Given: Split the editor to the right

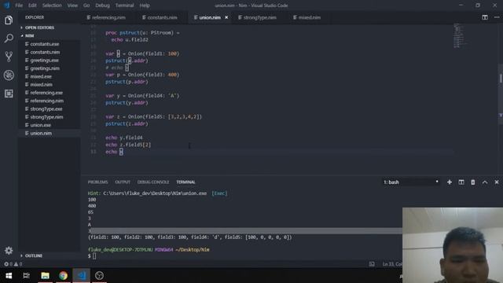Looking at the screenshot, I should (485, 17).
